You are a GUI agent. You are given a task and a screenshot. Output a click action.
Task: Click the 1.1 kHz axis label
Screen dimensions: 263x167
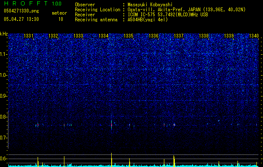pyautogui.click(x=3, y=54)
